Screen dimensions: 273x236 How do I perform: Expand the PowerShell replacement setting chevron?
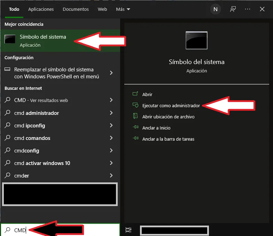[x=111, y=73]
